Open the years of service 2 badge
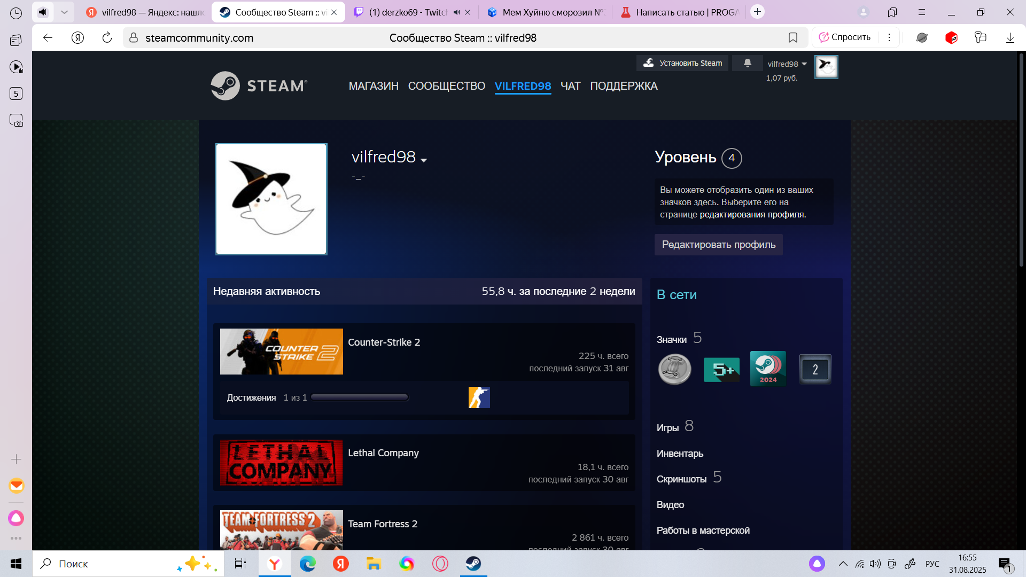 click(815, 369)
